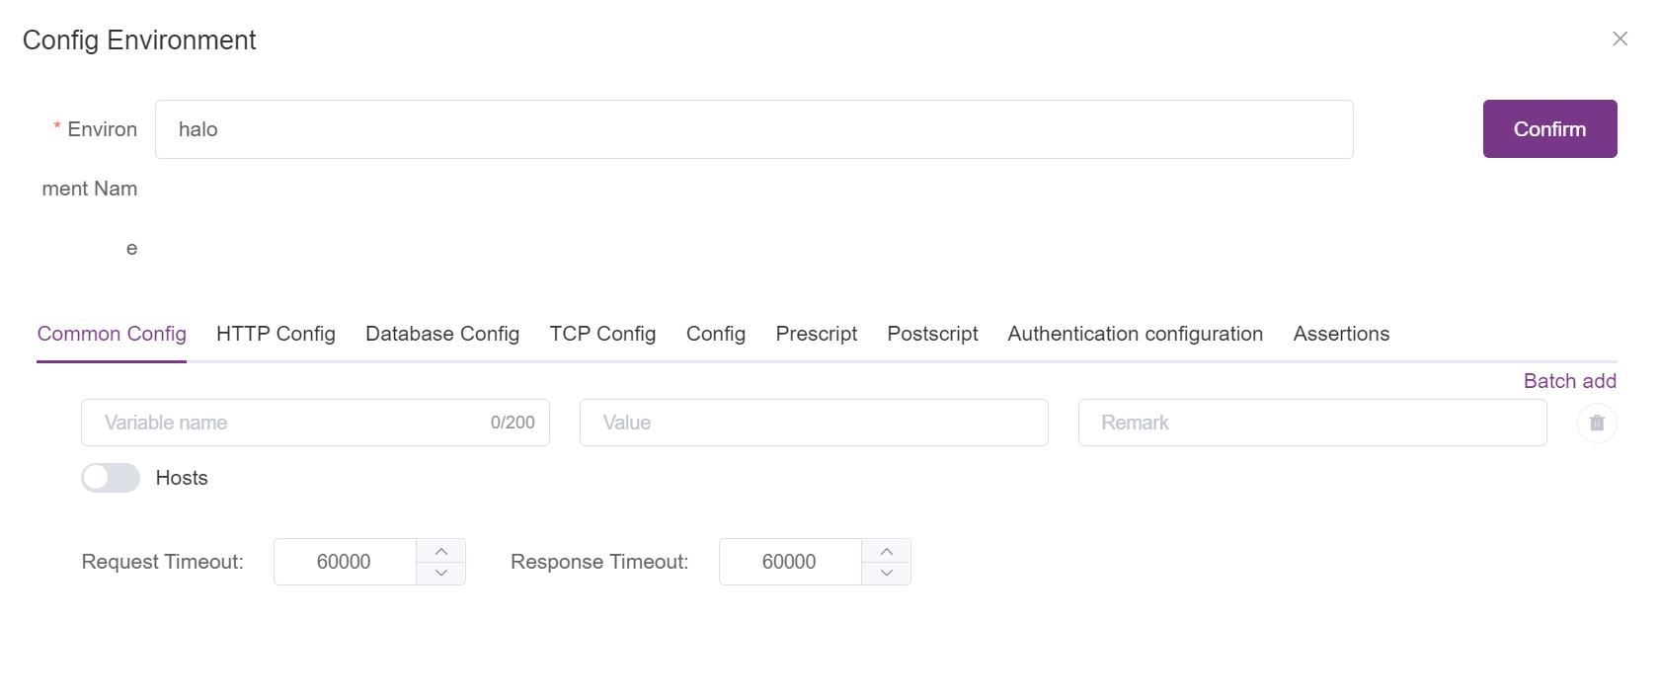Switch to the Prescript tab
This screenshot has width=1659, height=697.
816,334
